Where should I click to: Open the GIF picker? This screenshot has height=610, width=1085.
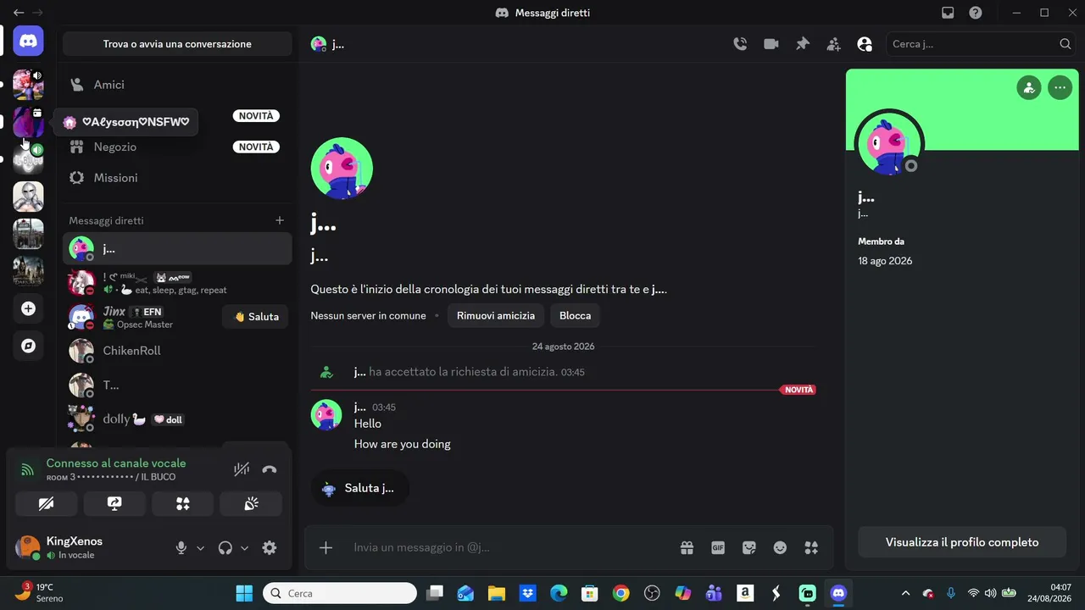pos(718,547)
